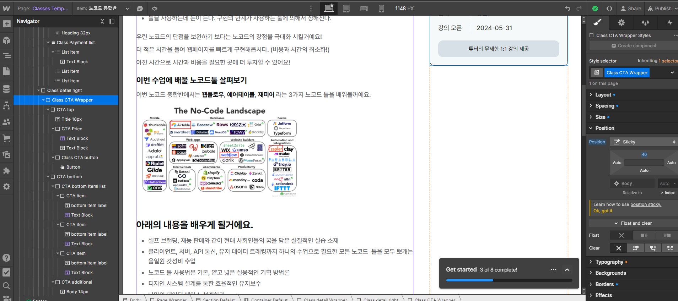This screenshot has height=301, width=678.
Task: Expand the Typography section
Action: point(609,262)
